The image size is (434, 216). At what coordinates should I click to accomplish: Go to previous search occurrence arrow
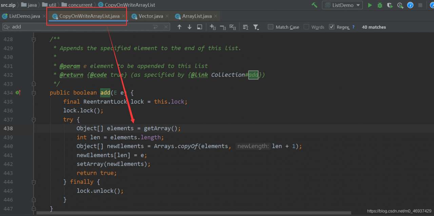click(x=179, y=27)
